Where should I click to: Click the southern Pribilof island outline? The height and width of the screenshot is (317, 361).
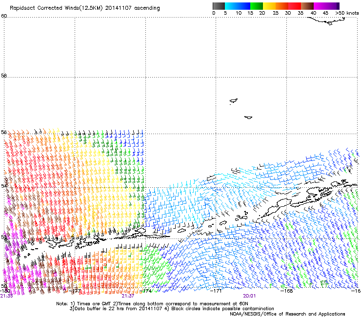pyautogui.click(x=248, y=118)
